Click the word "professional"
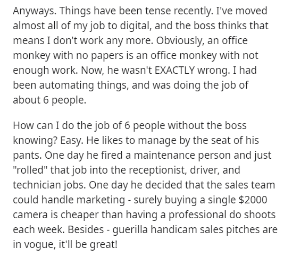 [198, 215]
